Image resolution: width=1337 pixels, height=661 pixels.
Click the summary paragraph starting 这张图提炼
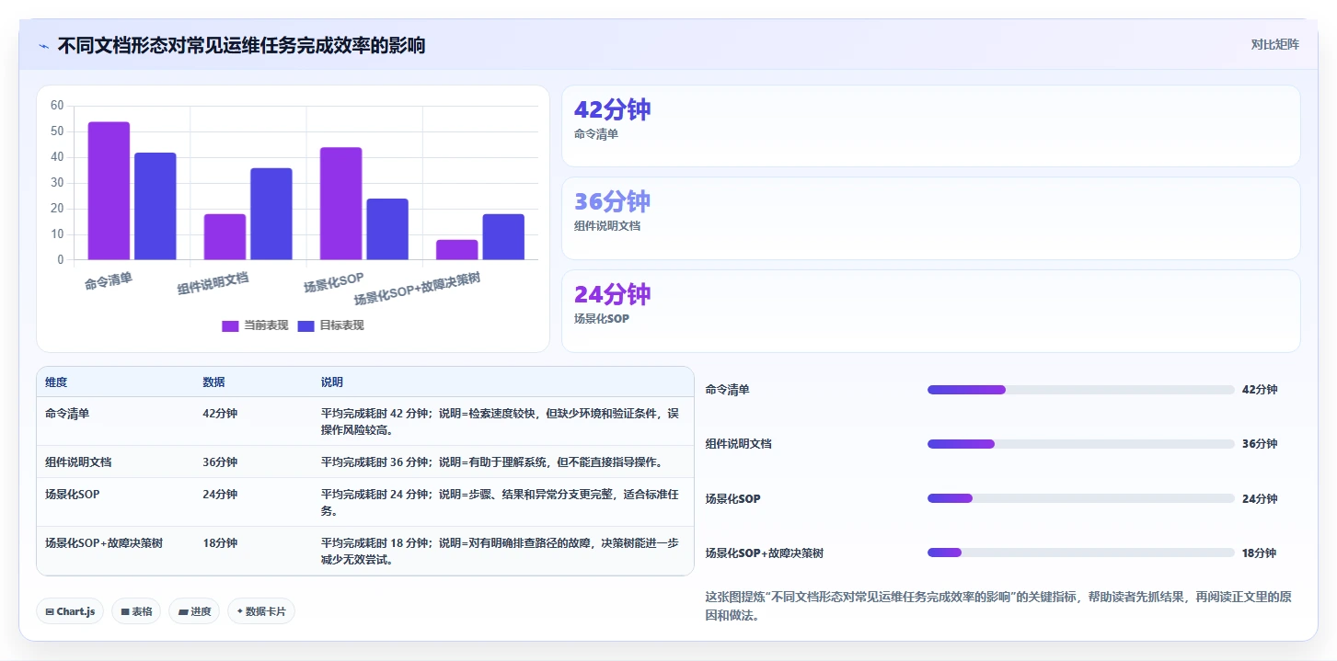pyautogui.click(x=998, y=606)
